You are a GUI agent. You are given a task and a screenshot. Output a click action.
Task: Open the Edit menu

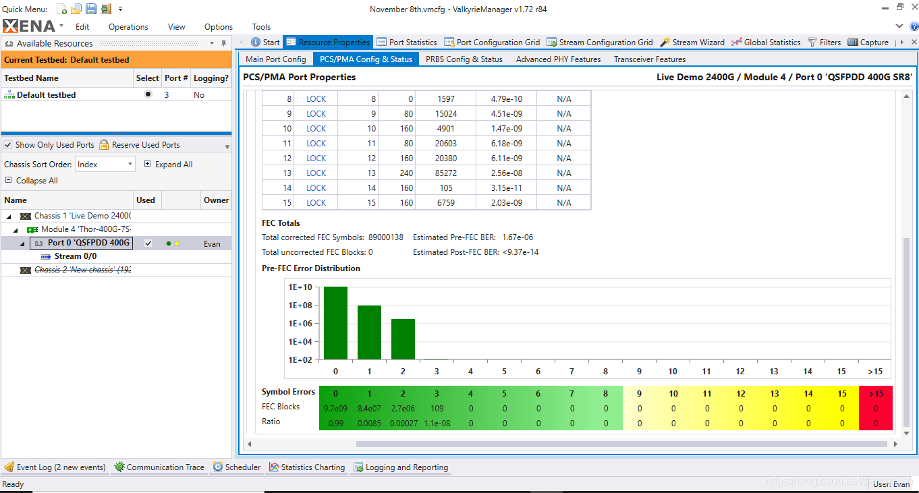point(82,27)
